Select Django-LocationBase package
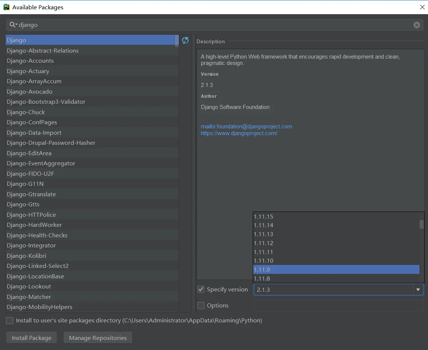Screen dimensions: 428x350 pyautogui.click(x=92, y=276)
